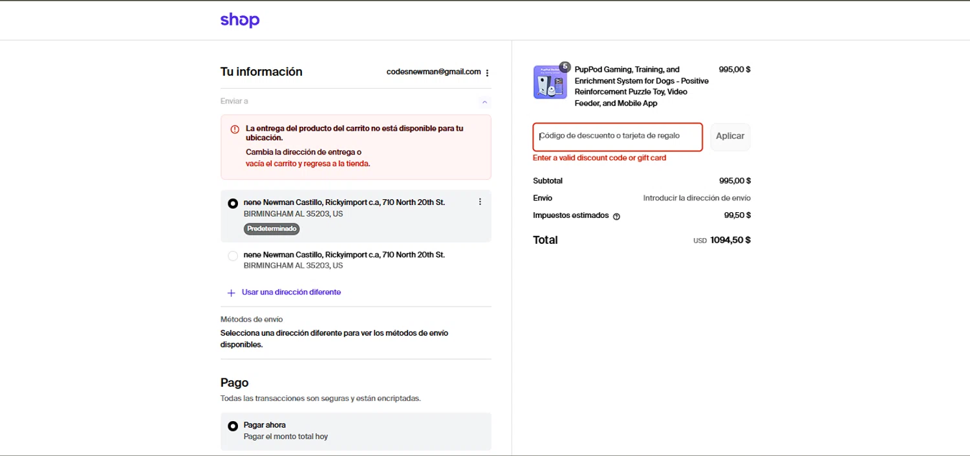This screenshot has height=456, width=970.
Task: Click the Pago section heading
Action: click(234, 383)
